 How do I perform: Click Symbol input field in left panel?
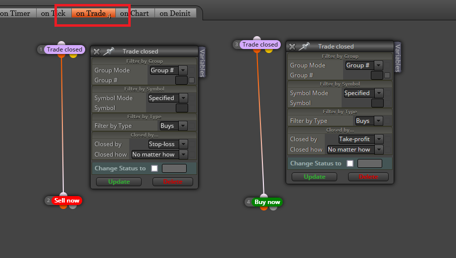click(182, 108)
